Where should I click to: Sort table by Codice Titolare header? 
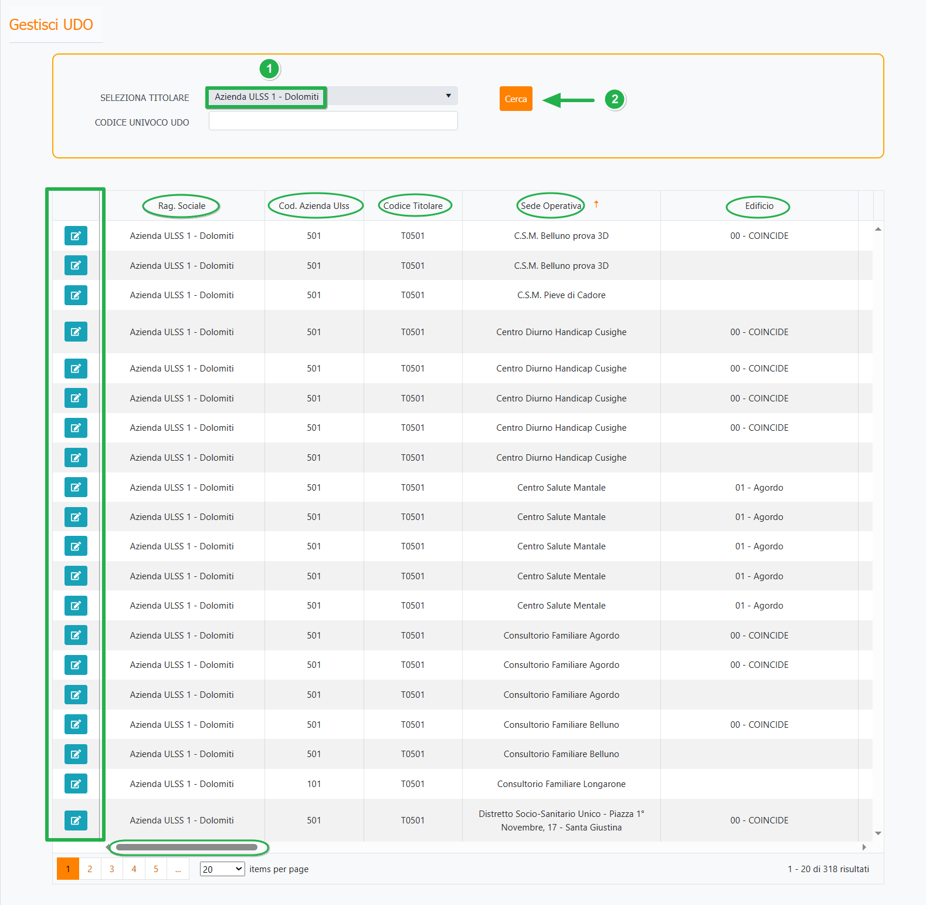tap(413, 206)
